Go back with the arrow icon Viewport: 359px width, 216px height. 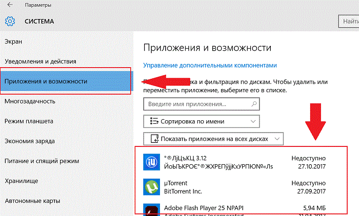(x=10, y=4)
